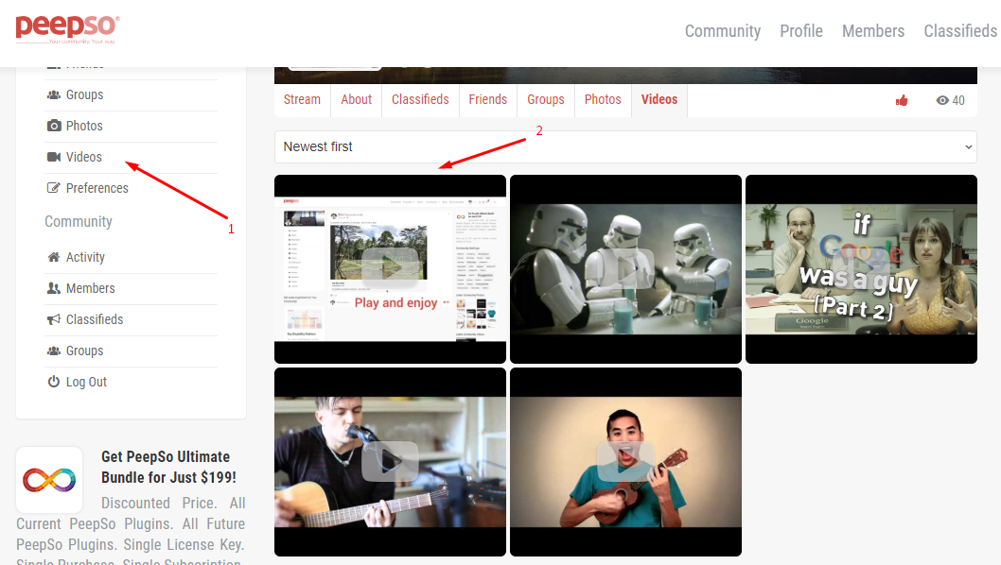Open Classifieds link in sidebar
Viewport: 1001px width, 565px height.
[x=95, y=319]
